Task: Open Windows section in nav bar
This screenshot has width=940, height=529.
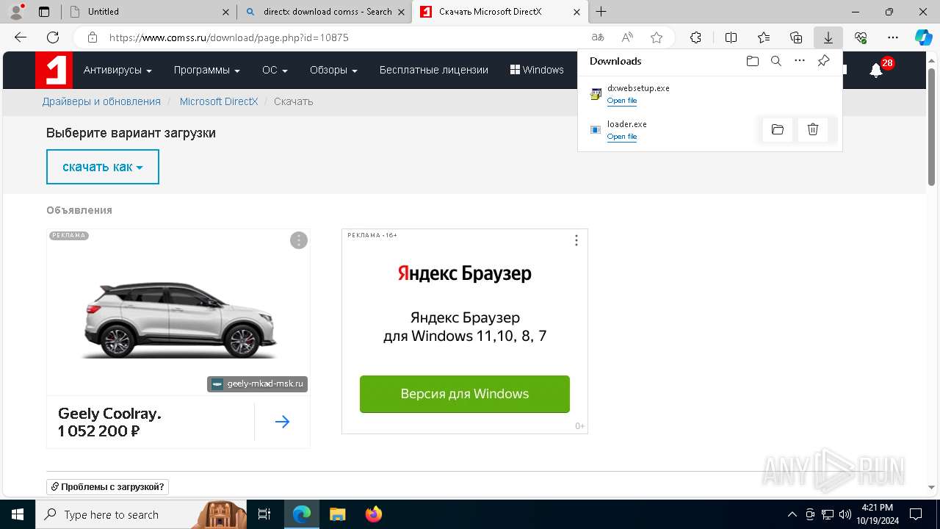Action: point(537,70)
